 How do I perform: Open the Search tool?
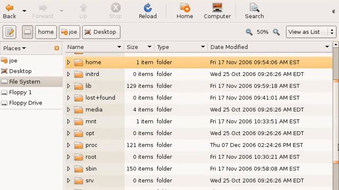pos(254,11)
